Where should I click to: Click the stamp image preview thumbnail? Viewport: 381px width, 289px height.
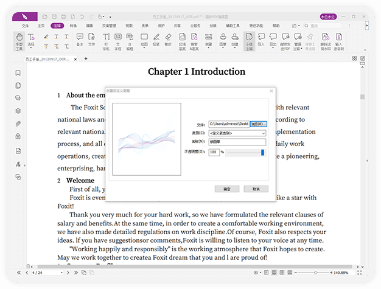(x=147, y=139)
